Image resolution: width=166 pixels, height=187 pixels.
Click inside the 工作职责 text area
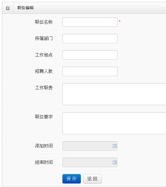(114, 94)
